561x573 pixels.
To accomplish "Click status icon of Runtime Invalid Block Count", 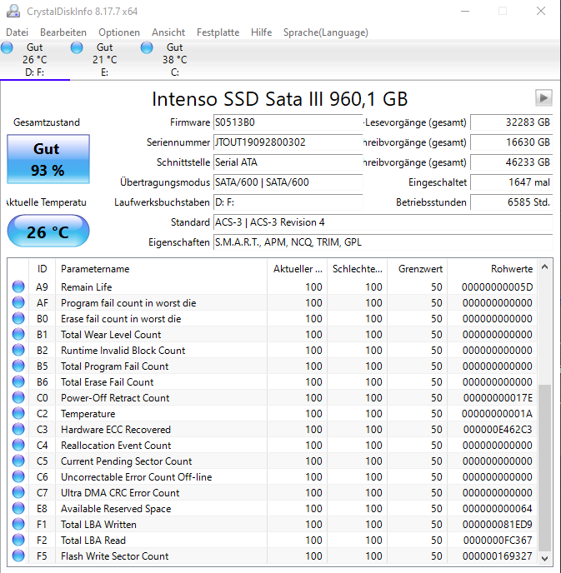I will tap(18, 350).
